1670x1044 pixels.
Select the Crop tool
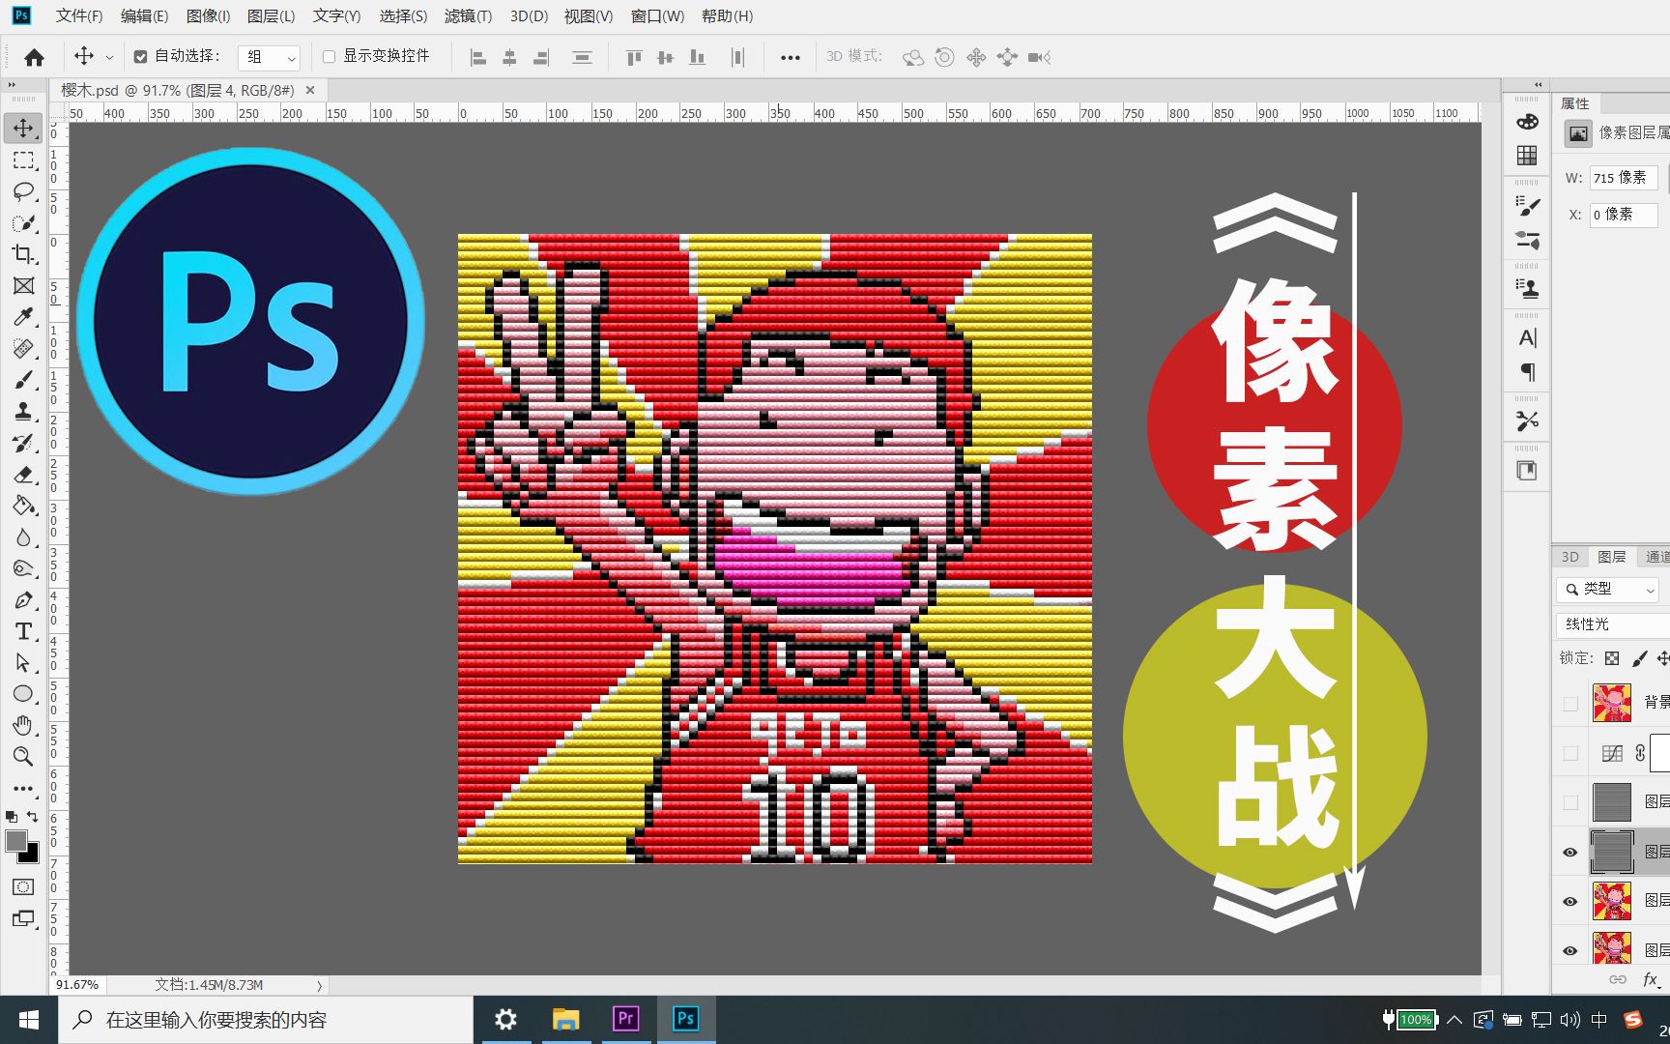(23, 254)
